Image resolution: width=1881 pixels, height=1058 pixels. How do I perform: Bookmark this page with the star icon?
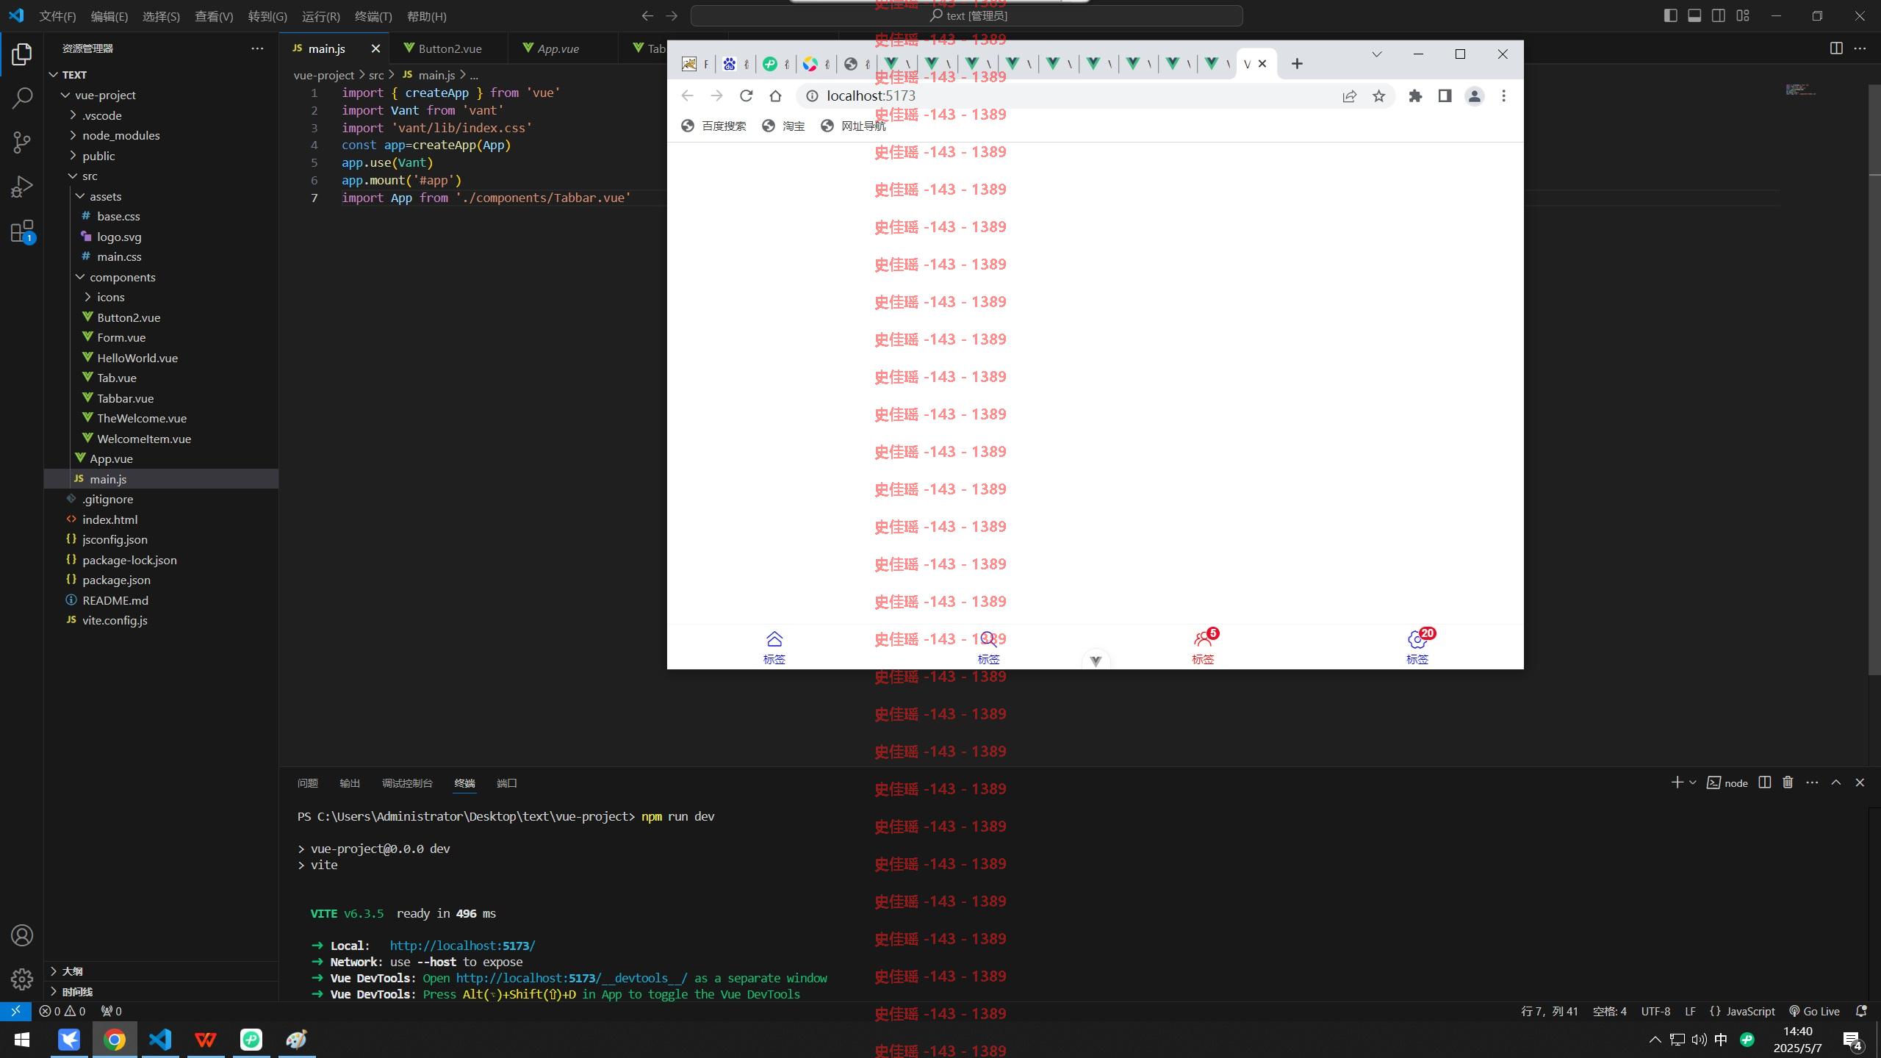1378,96
